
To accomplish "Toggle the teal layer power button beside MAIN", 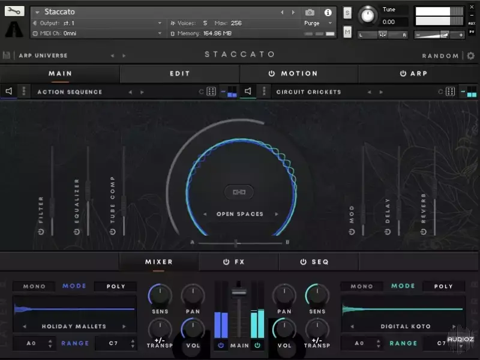I will point(257,346).
